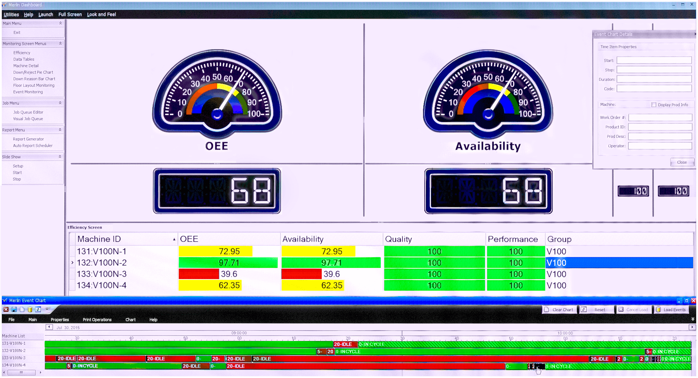Open Down/Reject Pie Chart screen

pos(33,72)
